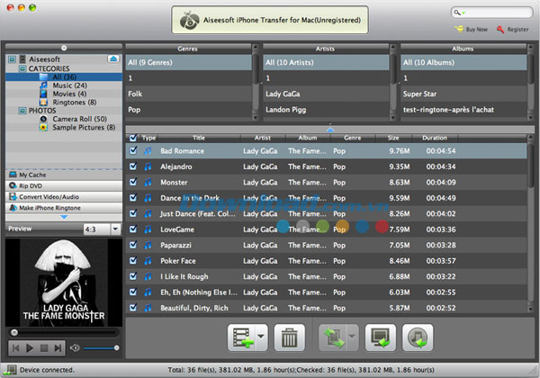The image size is (540, 378).
Task: Click the trash can delete icon
Action: (288, 337)
